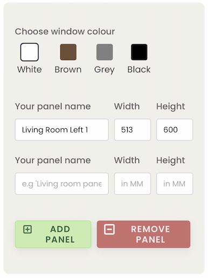
Task: Click the Choose window colour heading
Action: [x=65, y=31]
